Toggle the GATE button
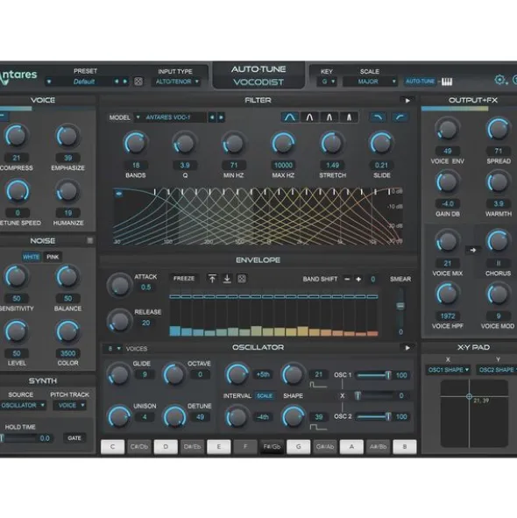This screenshot has height=518, width=517. click(74, 438)
